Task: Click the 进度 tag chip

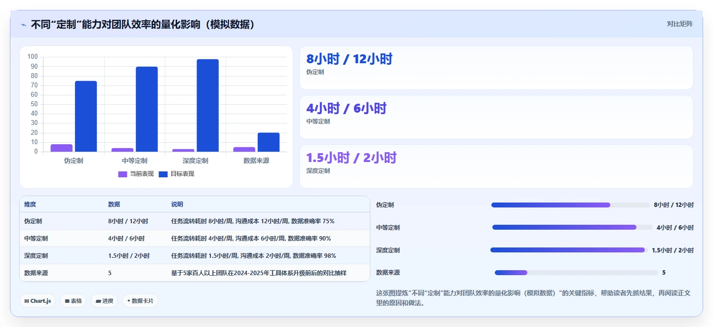Action: coord(104,301)
